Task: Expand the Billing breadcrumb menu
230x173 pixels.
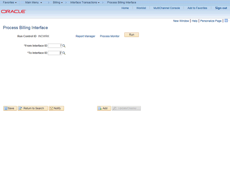Action: pyautogui.click(x=58, y=3)
